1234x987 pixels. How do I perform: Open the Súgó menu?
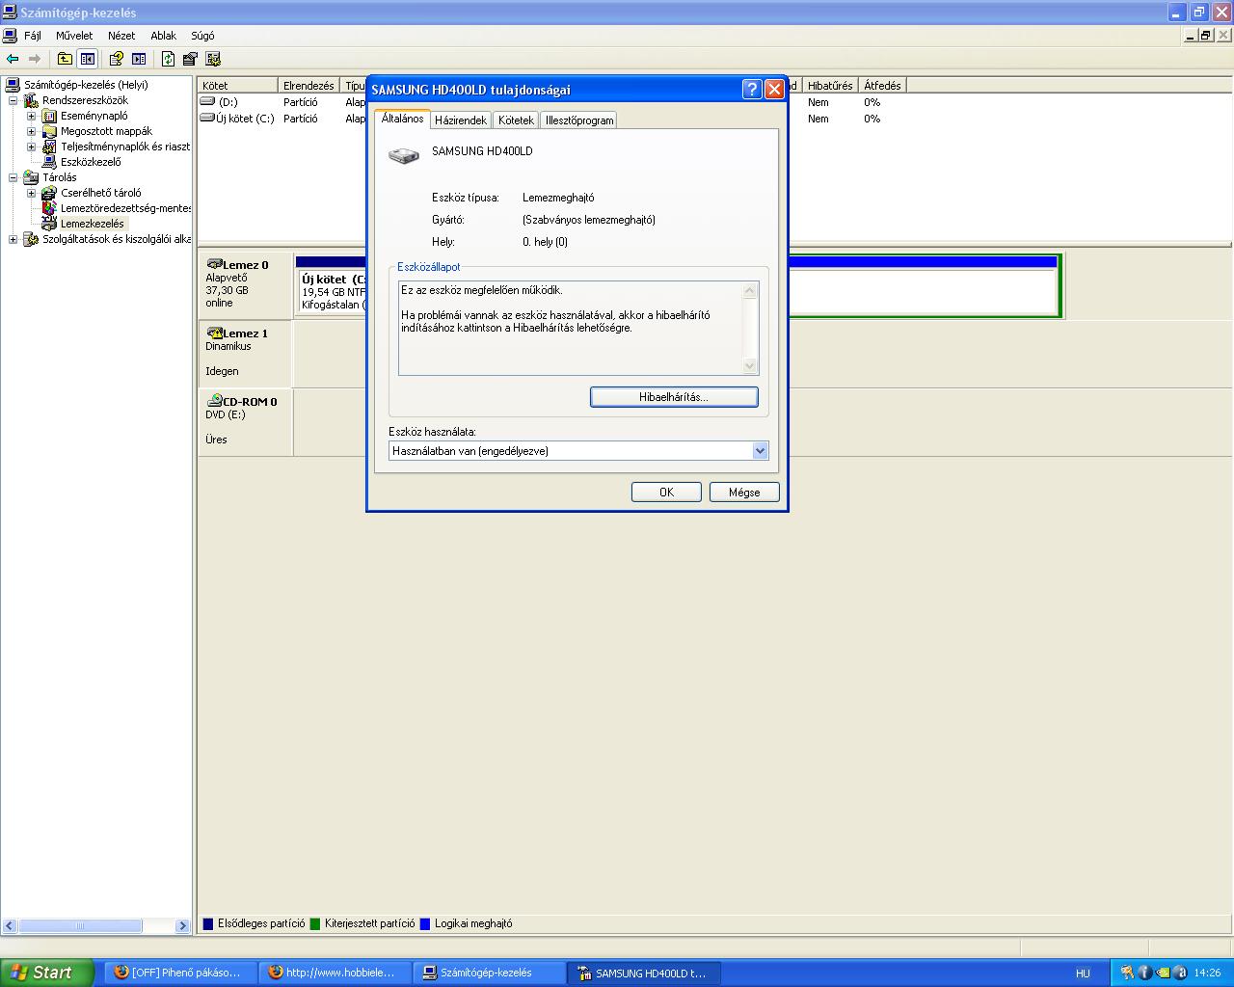202,36
